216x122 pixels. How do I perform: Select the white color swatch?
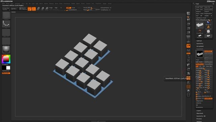(x=8, y=68)
